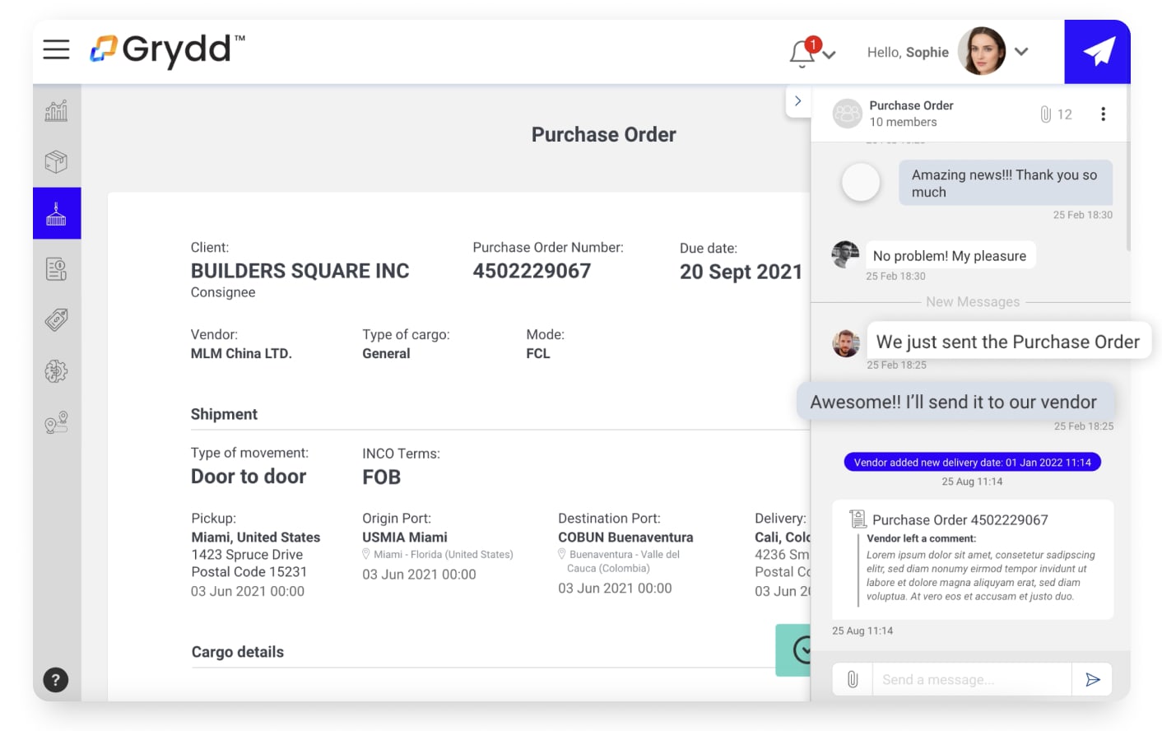This screenshot has width=1162, height=731.
Task: Click the client name BUILDERS SQUARE INC
Action: point(300,271)
